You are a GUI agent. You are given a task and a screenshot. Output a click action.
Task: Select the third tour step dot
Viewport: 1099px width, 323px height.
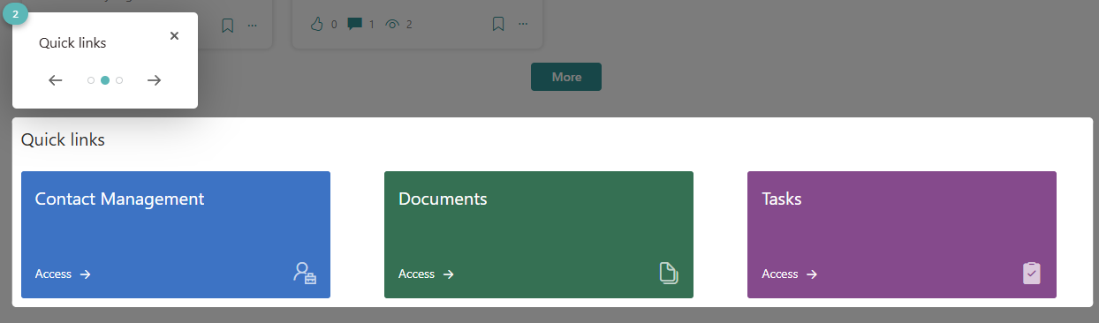pos(119,80)
